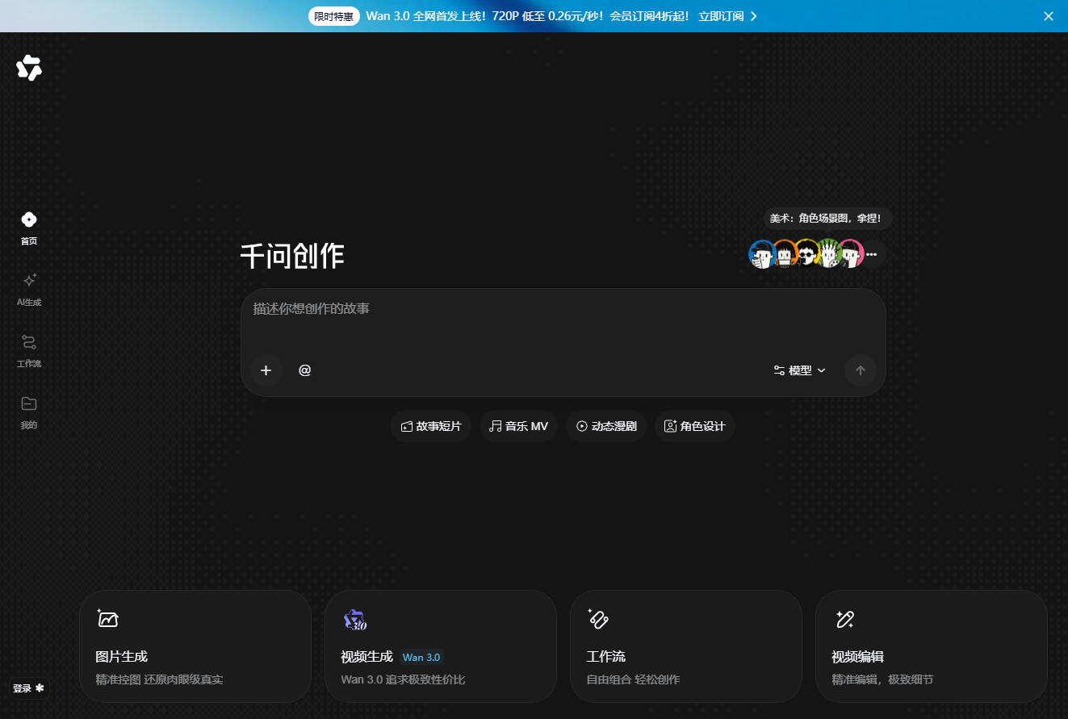Image resolution: width=1068 pixels, height=719 pixels.
Task: Click the orange-background avatar
Action: point(785,254)
